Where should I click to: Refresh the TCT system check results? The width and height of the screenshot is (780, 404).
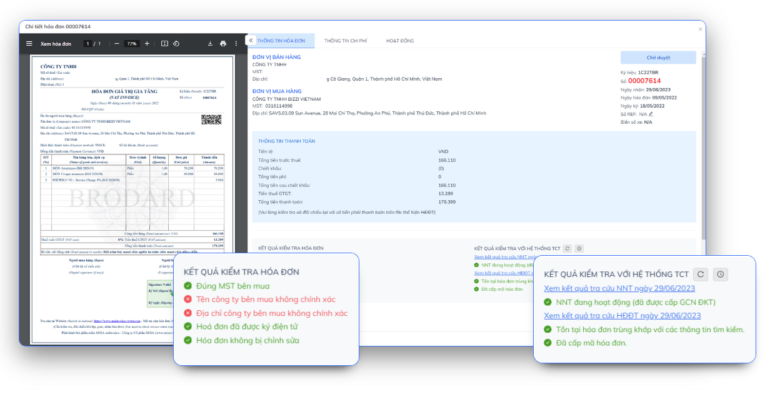click(x=701, y=274)
